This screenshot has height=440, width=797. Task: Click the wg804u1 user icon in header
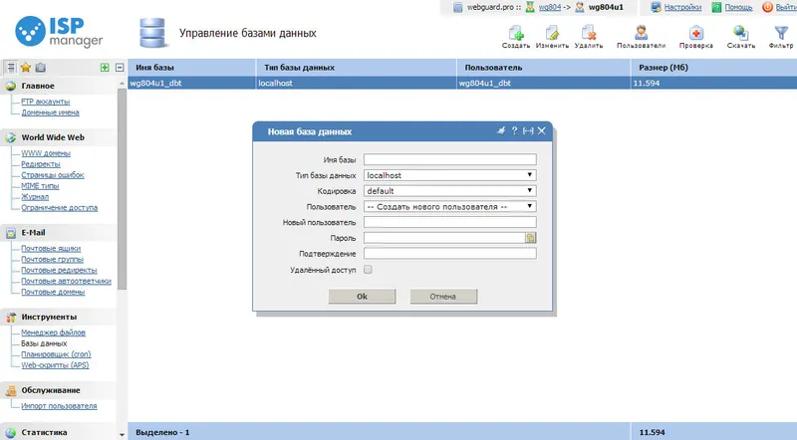(x=580, y=7)
